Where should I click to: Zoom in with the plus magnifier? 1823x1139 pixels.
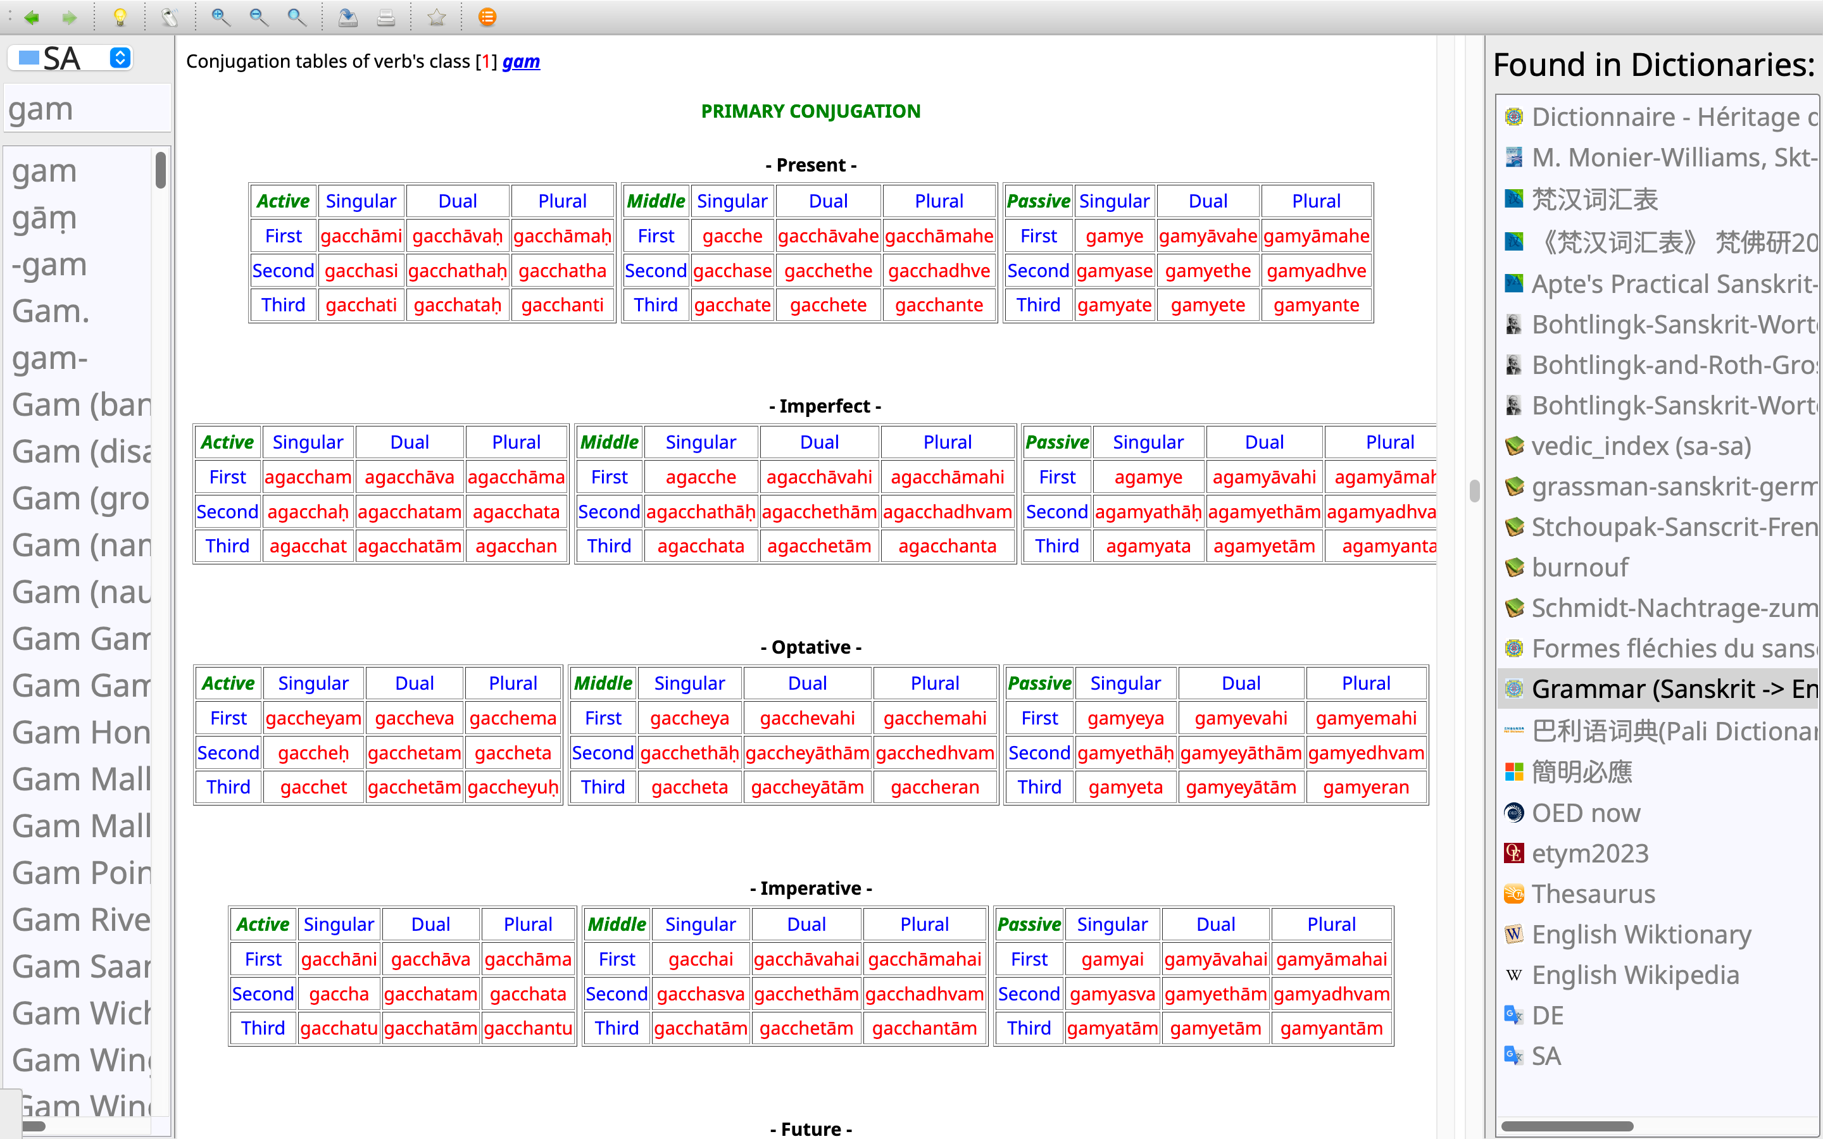click(220, 16)
